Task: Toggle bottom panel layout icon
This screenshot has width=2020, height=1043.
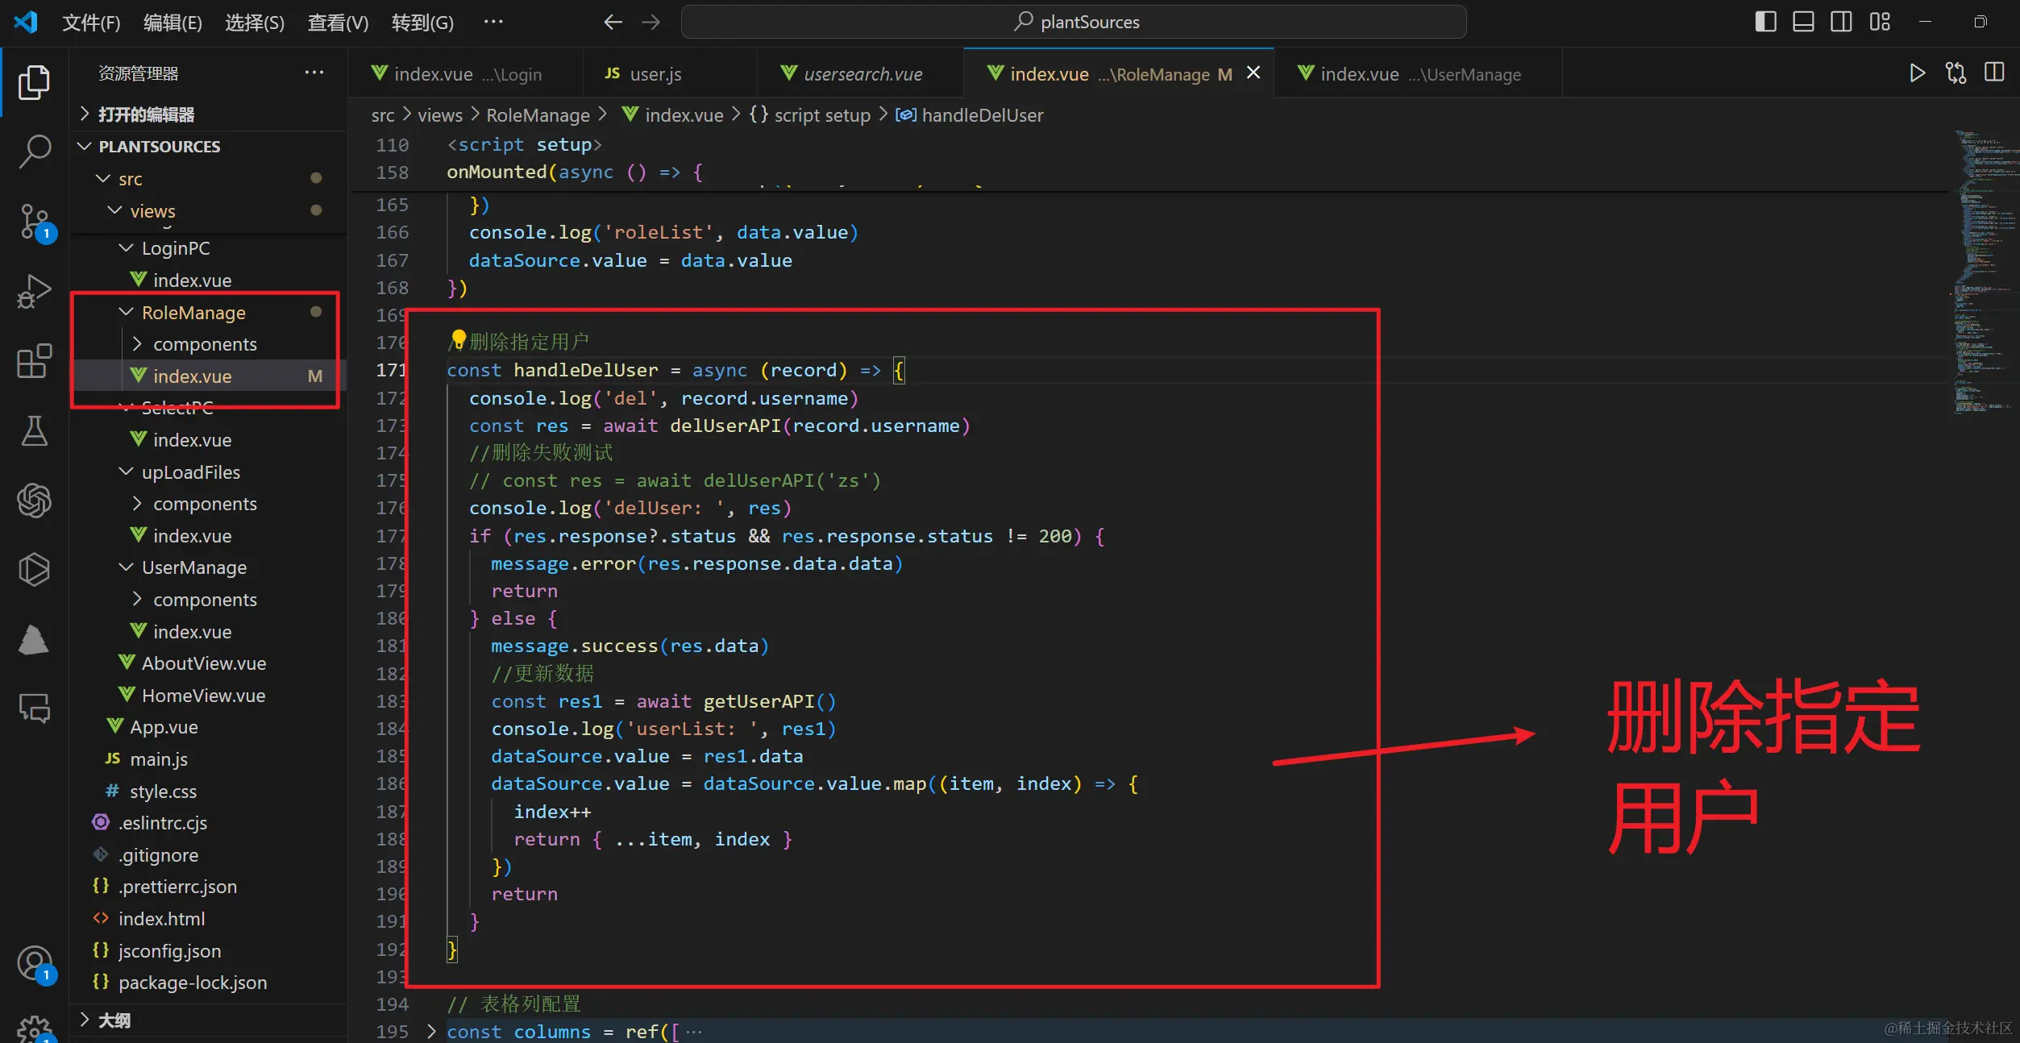Action: pyautogui.click(x=1803, y=22)
